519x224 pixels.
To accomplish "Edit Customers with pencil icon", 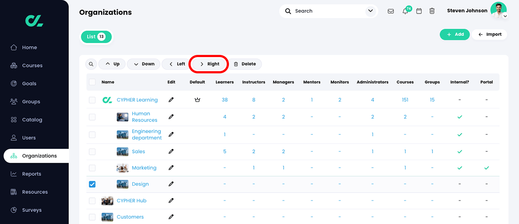I will tap(171, 217).
